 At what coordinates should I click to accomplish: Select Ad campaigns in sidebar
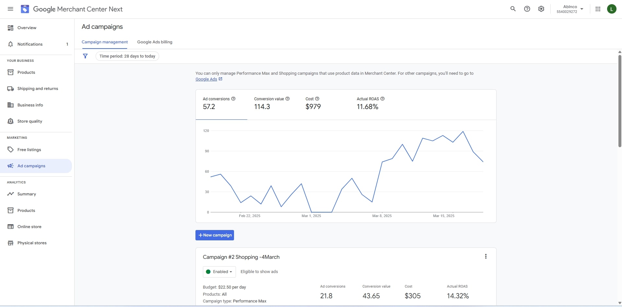(36, 166)
